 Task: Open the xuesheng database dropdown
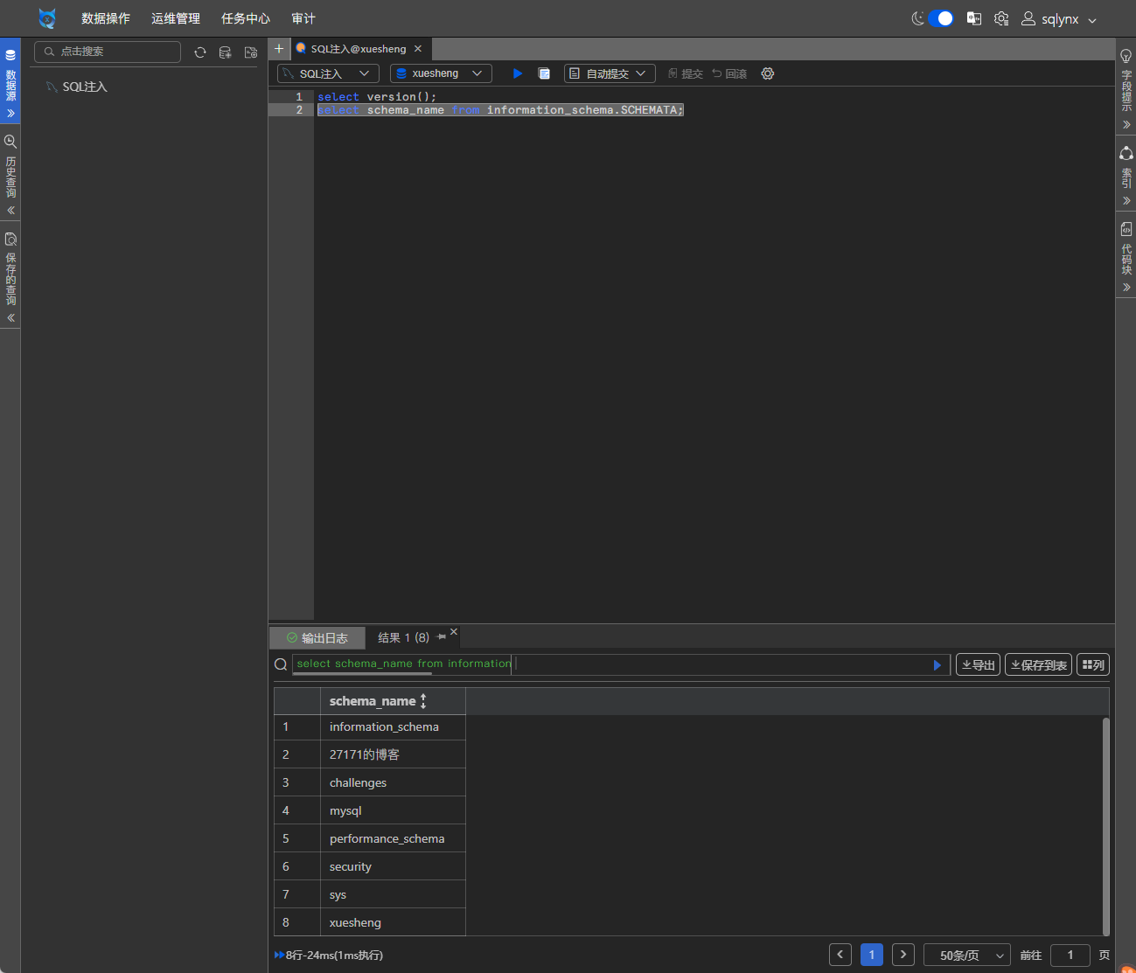[x=441, y=73]
